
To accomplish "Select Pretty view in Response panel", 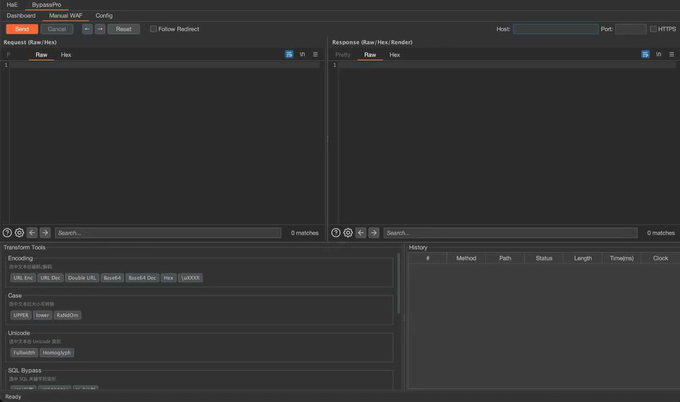I will pos(343,55).
